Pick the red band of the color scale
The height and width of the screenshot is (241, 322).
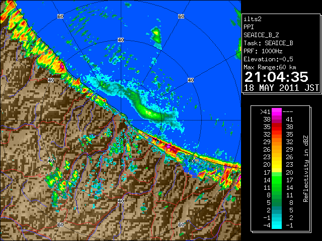click(x=277, y=127)
